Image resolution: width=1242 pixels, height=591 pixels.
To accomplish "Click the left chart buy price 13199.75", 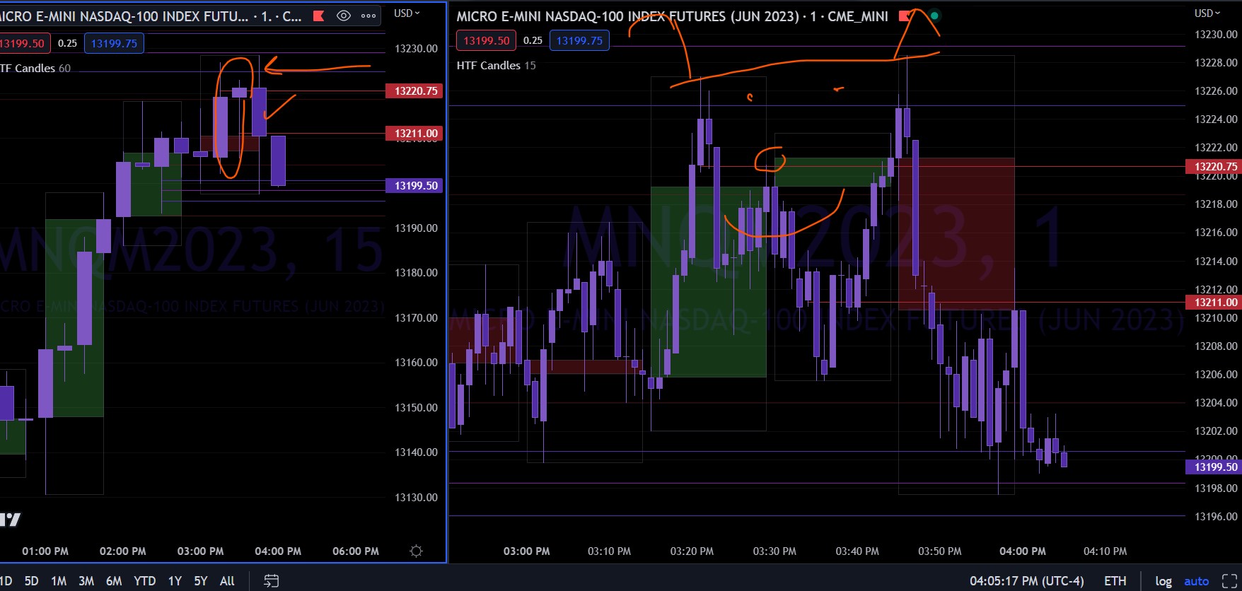I will click(x=114, y=43).
